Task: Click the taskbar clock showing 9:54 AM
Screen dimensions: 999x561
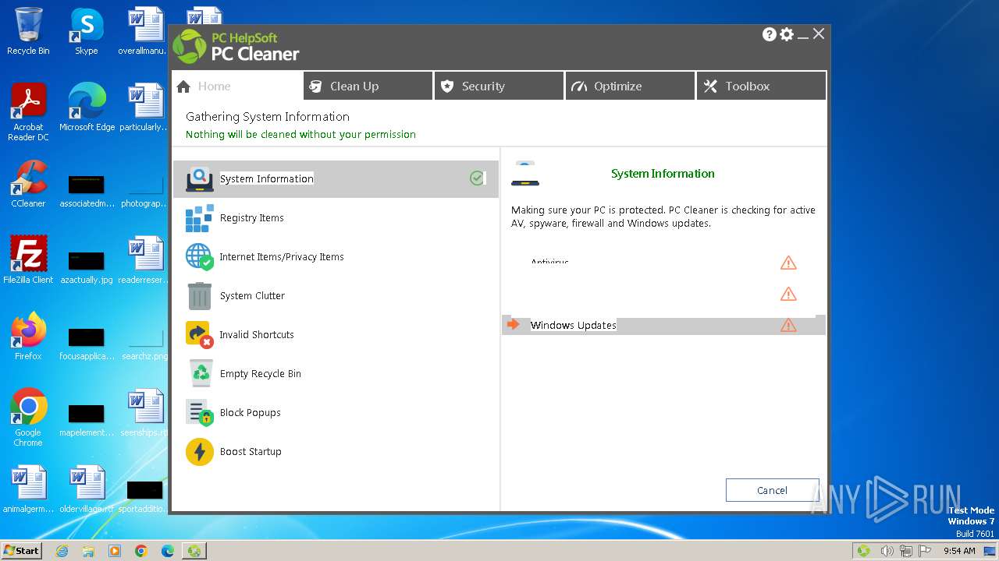Action: [x=959, y=550]
